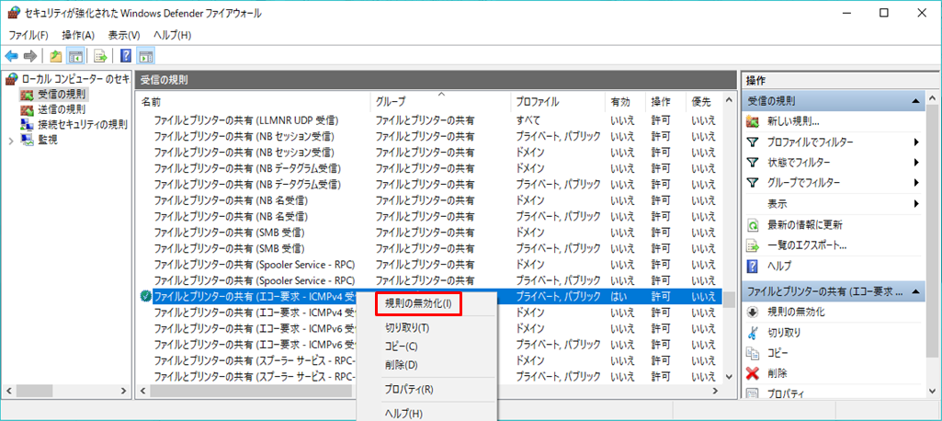Click the 一覧のエクスポート icon
Screen dimensions: 942x421
753,245
